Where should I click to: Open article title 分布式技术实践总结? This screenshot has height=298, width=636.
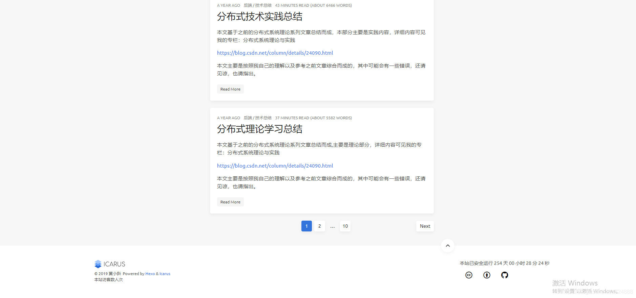pos(259,17)
